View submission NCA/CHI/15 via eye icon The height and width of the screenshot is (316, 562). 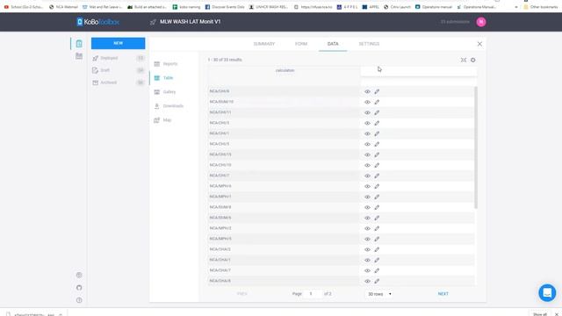pyautogui.click(x=367, y=154)
